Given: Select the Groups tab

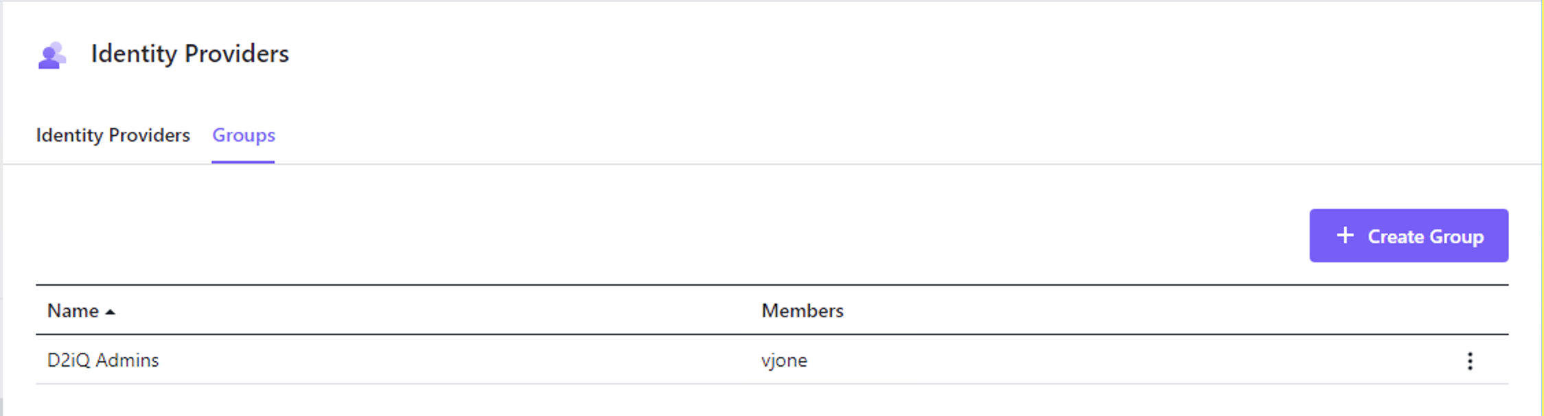Looking at the screenshot, I should (x=243, y=135).
